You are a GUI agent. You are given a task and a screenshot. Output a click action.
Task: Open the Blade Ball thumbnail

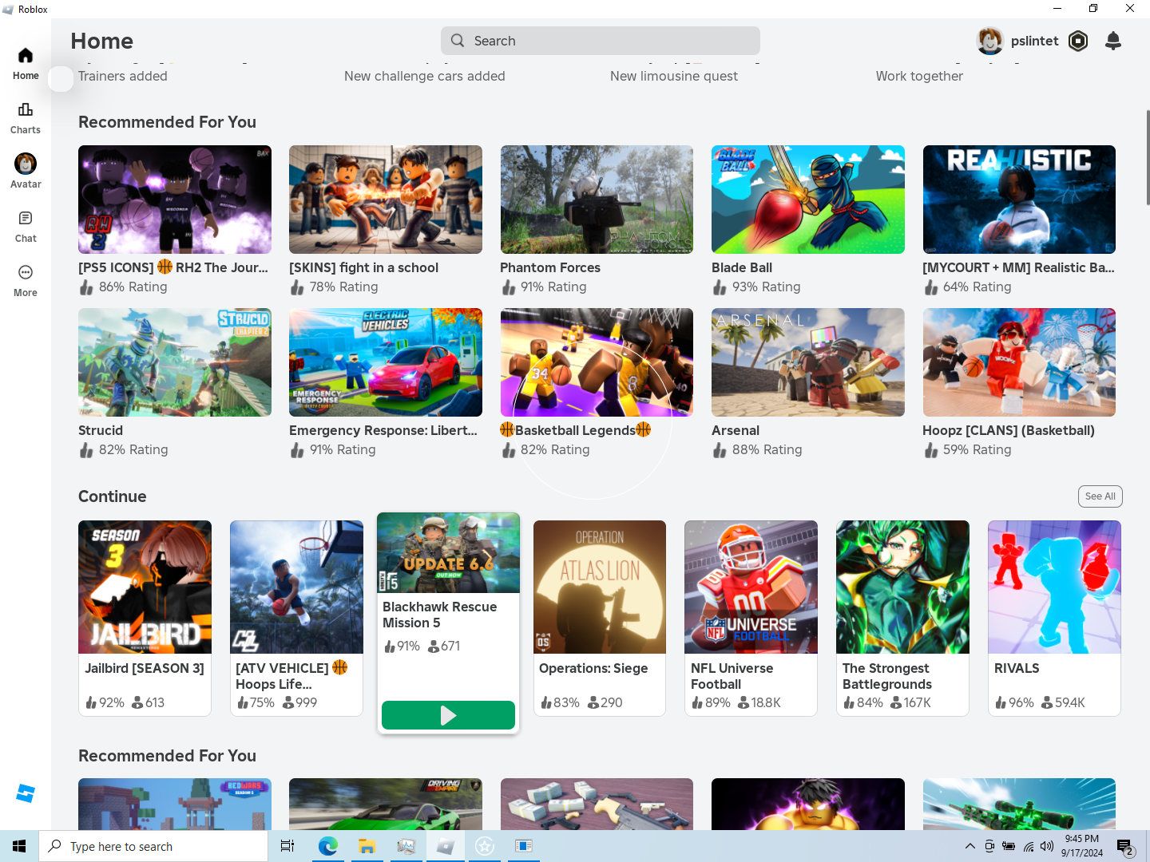tap(808, 200)
